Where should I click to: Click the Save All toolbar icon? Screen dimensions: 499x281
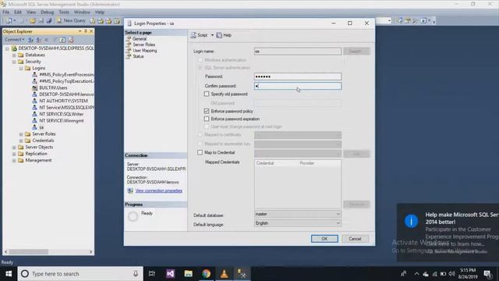click(49, 21)
